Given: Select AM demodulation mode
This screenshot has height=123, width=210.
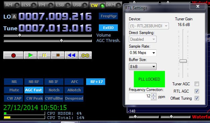Looking at the screenshot, I should pos(12,5).
